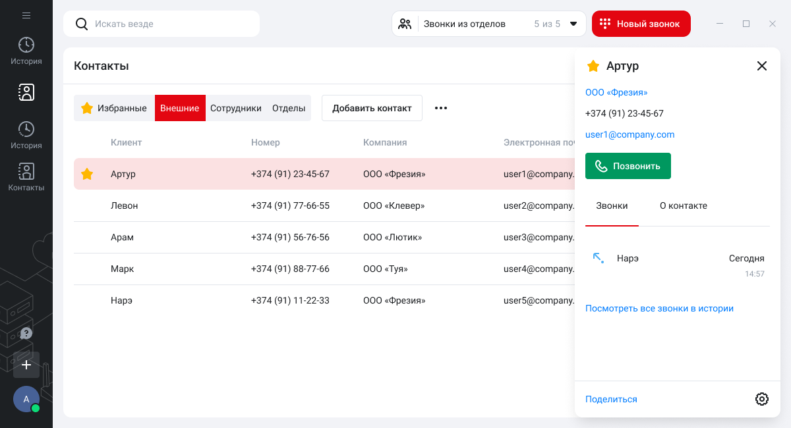Close the Артур contact panel

[762, 66]
